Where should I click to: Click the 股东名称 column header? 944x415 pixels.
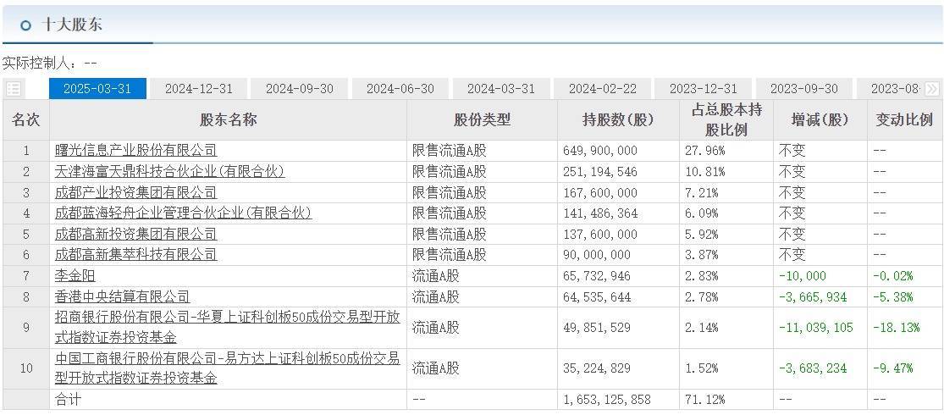229,120
